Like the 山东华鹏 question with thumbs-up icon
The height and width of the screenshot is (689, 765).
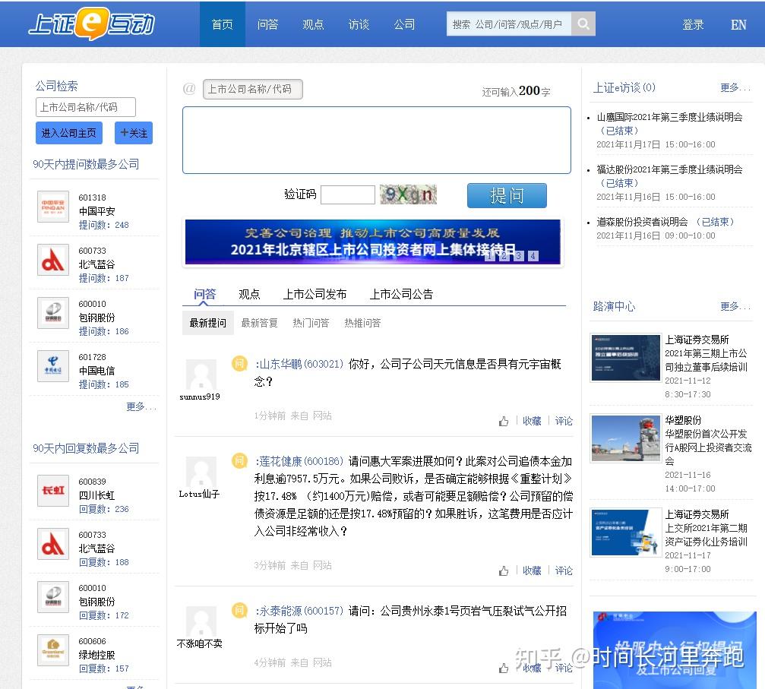pos(504,420)
